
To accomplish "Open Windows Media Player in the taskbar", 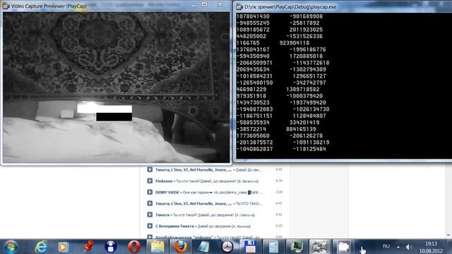I will click(63, 247).
